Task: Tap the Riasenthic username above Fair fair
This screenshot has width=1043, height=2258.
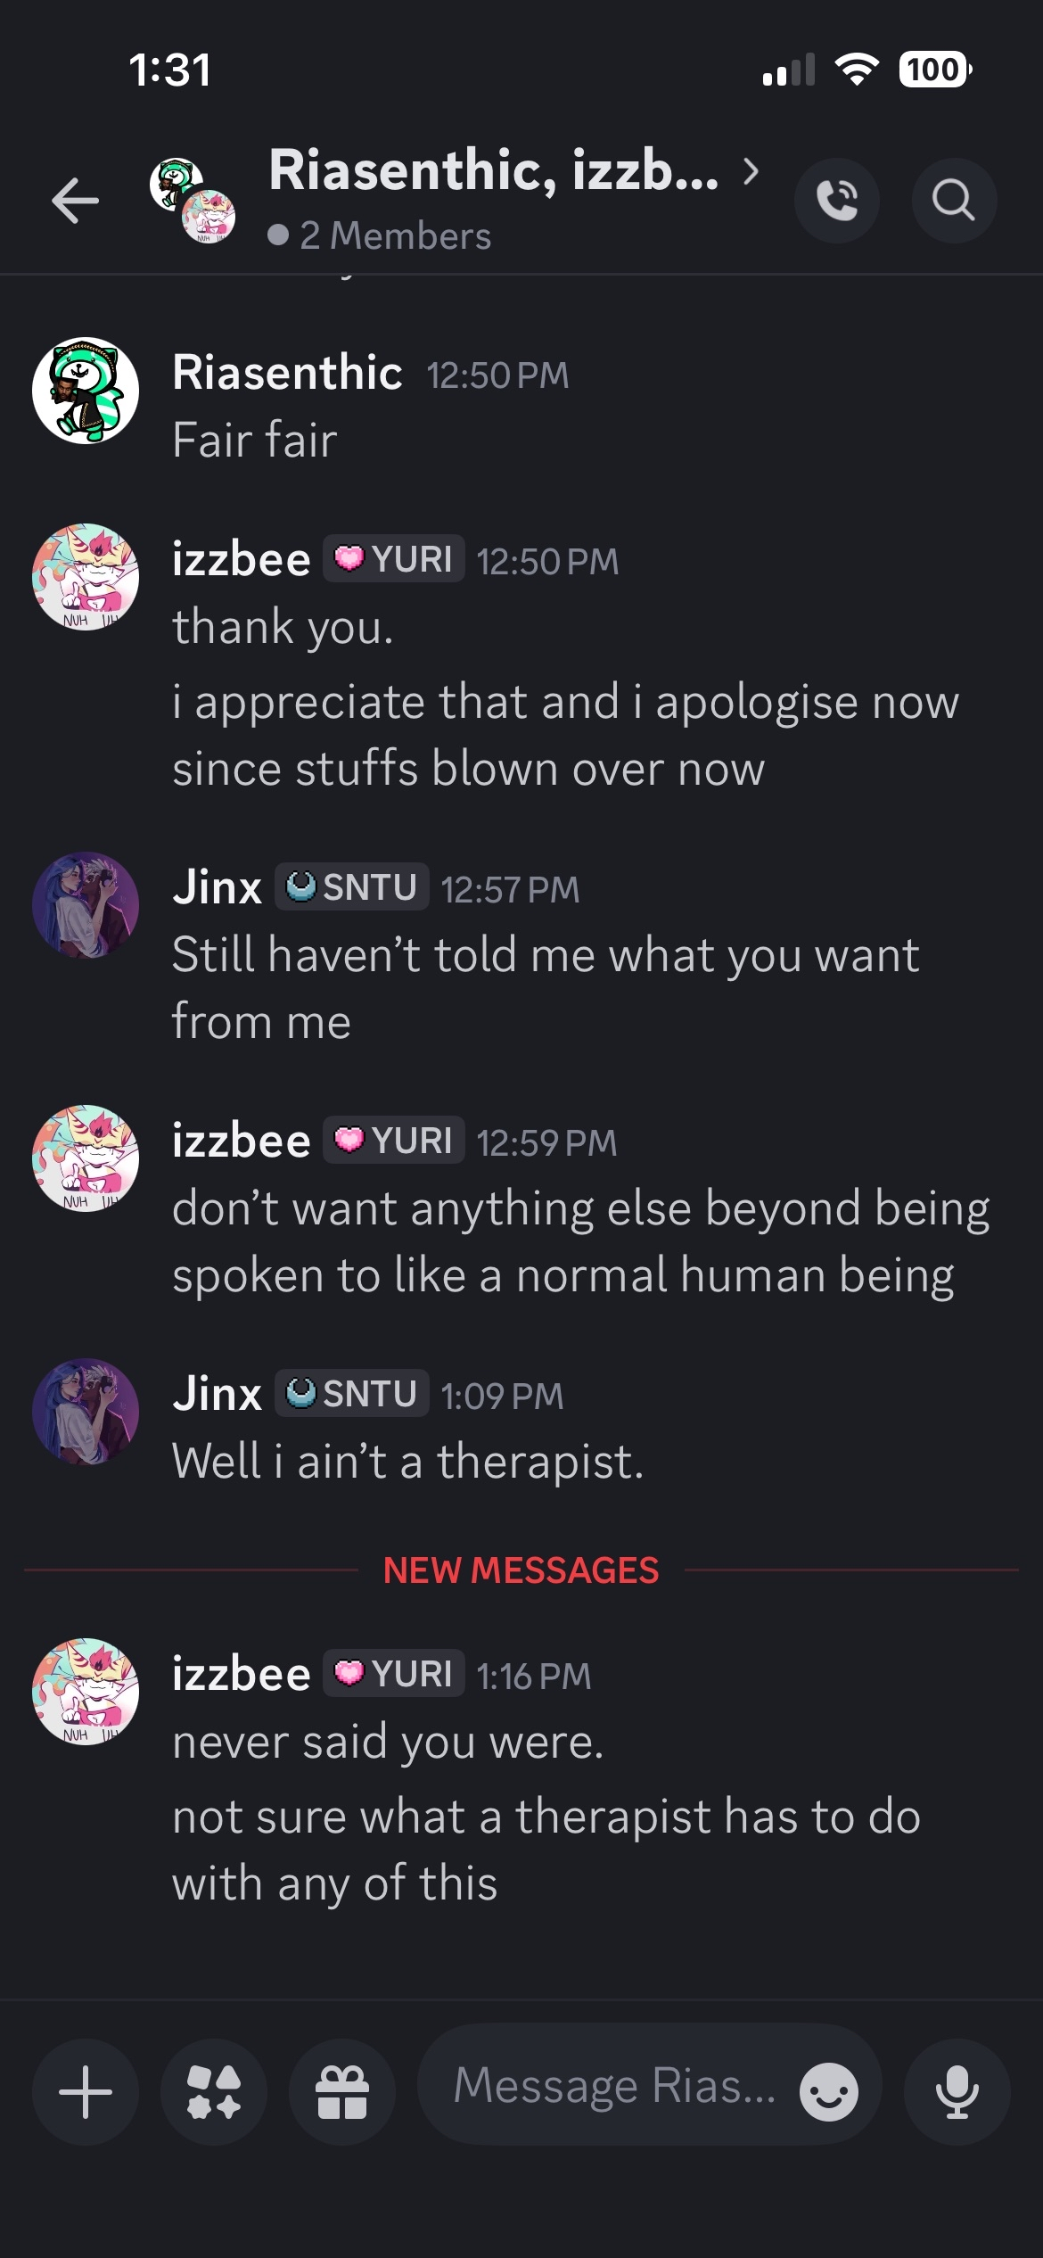Action: tap(287, 372)
